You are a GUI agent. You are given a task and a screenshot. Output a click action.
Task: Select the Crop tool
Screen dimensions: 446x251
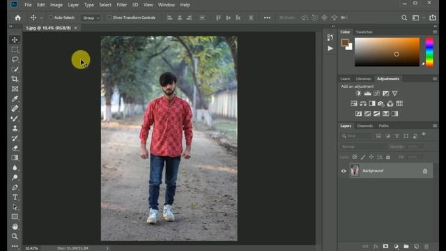[x=15, y=79]
